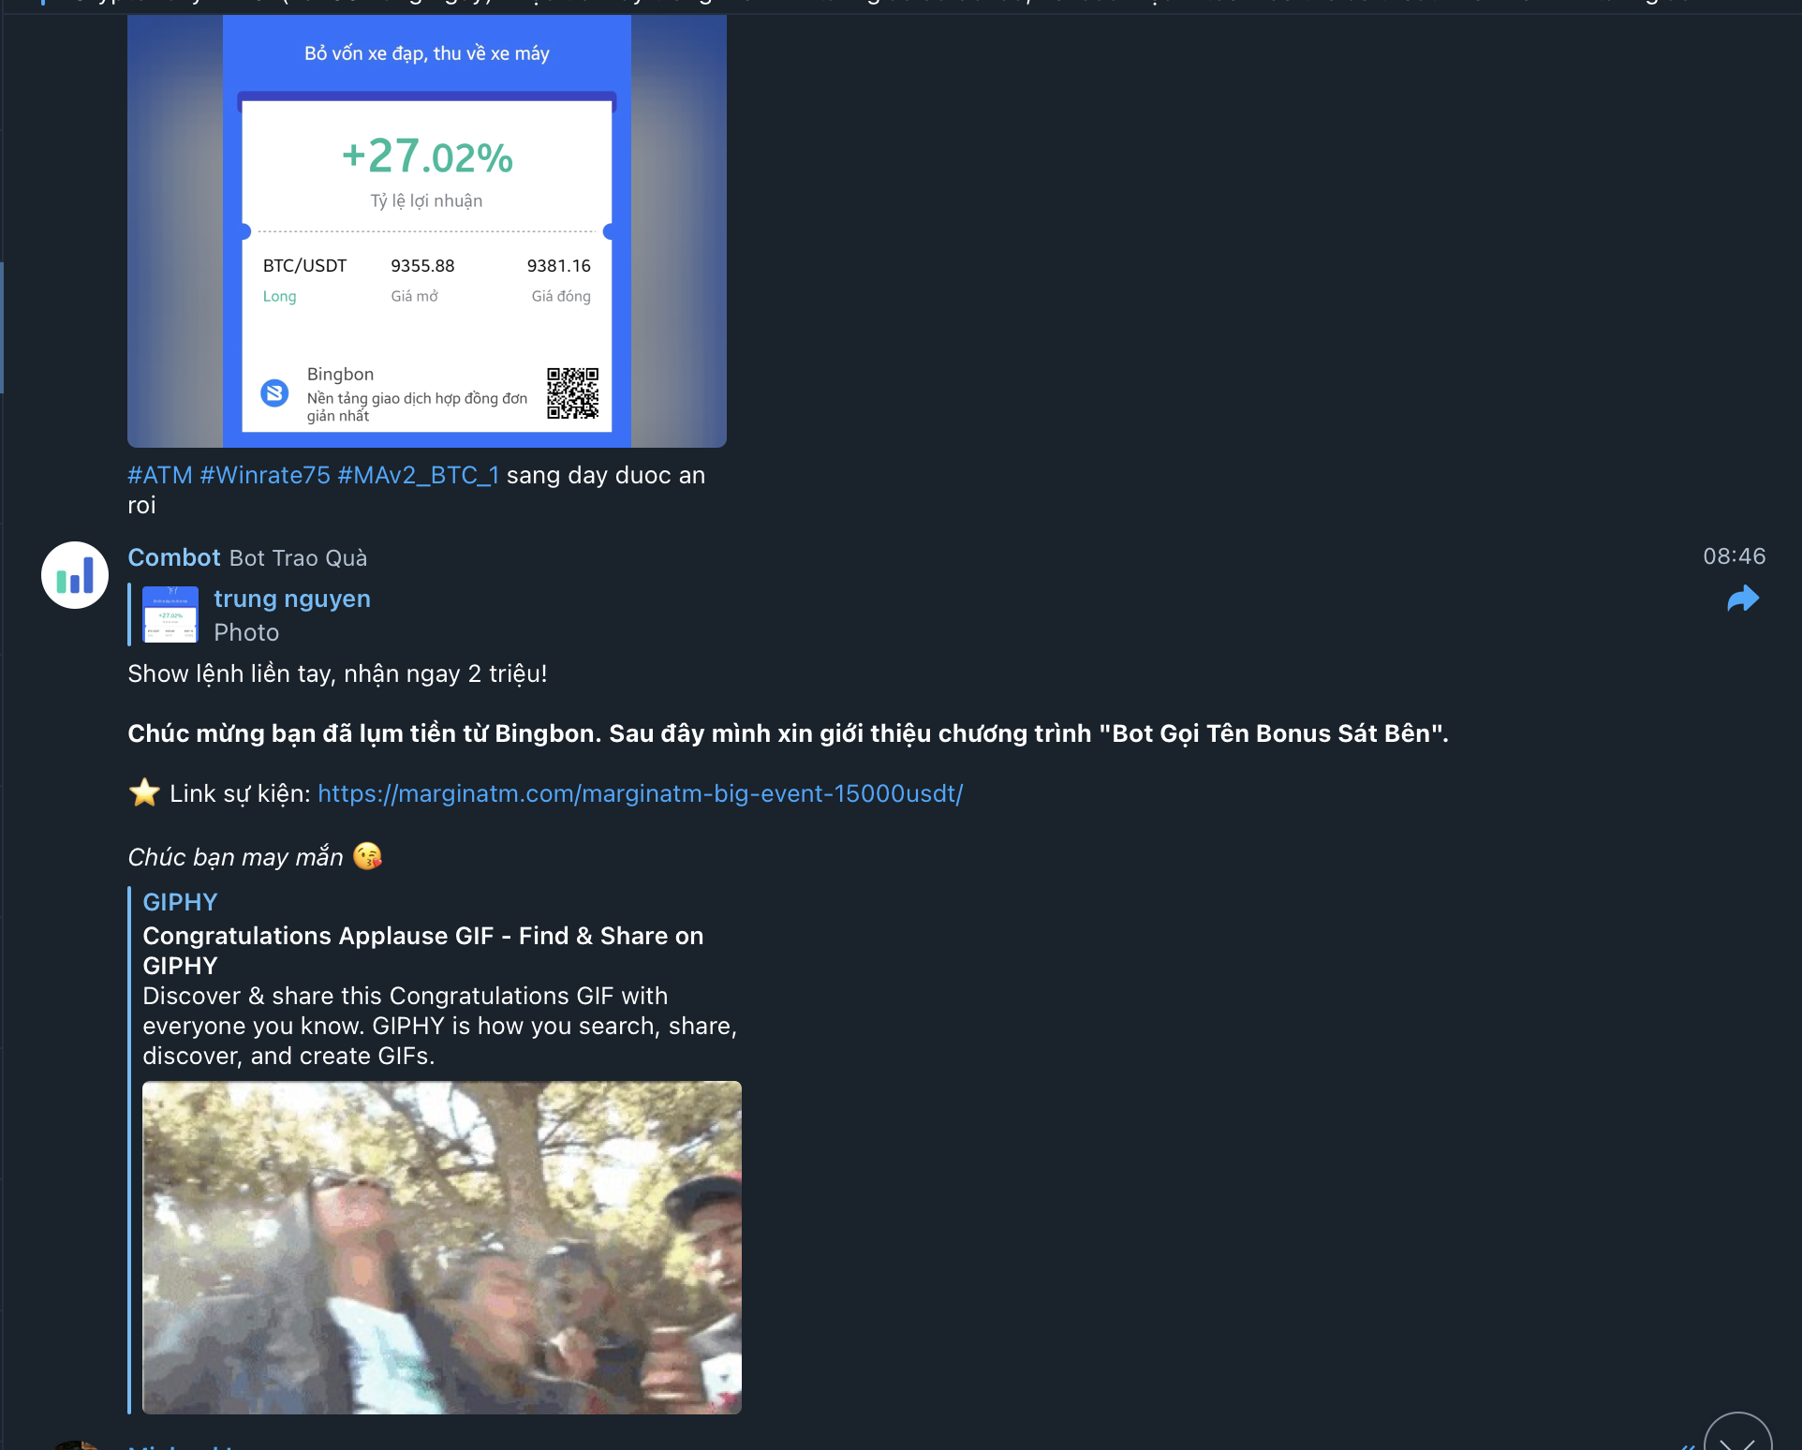
Task: Open the #MAv2_BTC_1 hashtag
Action: (419, 475)
